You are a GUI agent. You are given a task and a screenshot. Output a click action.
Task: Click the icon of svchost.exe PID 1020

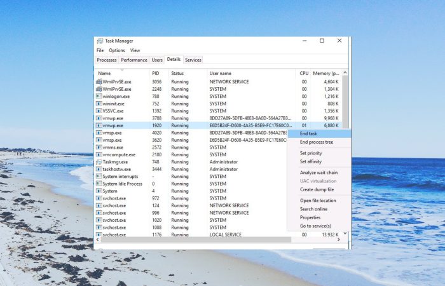(x=99, y=220)
